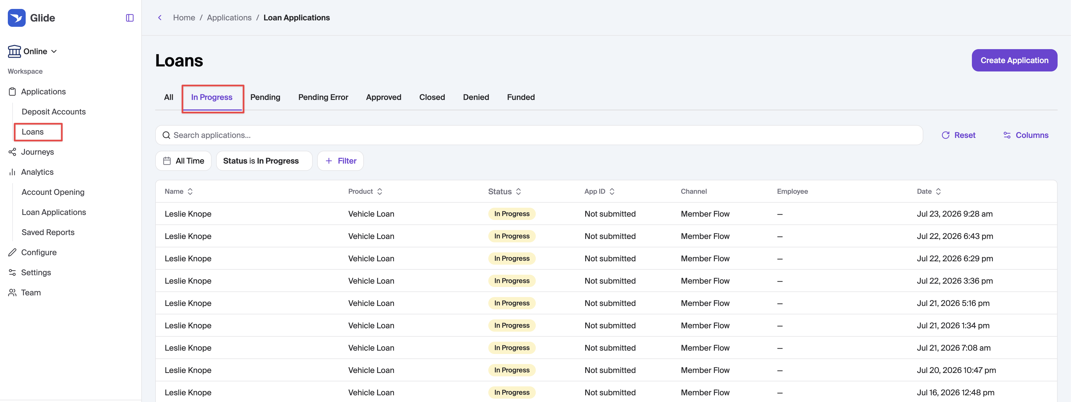Open the Jul 22, 2026 3:36 pm application
This screenshot has width=1071, height=402.
coord(606,281)
